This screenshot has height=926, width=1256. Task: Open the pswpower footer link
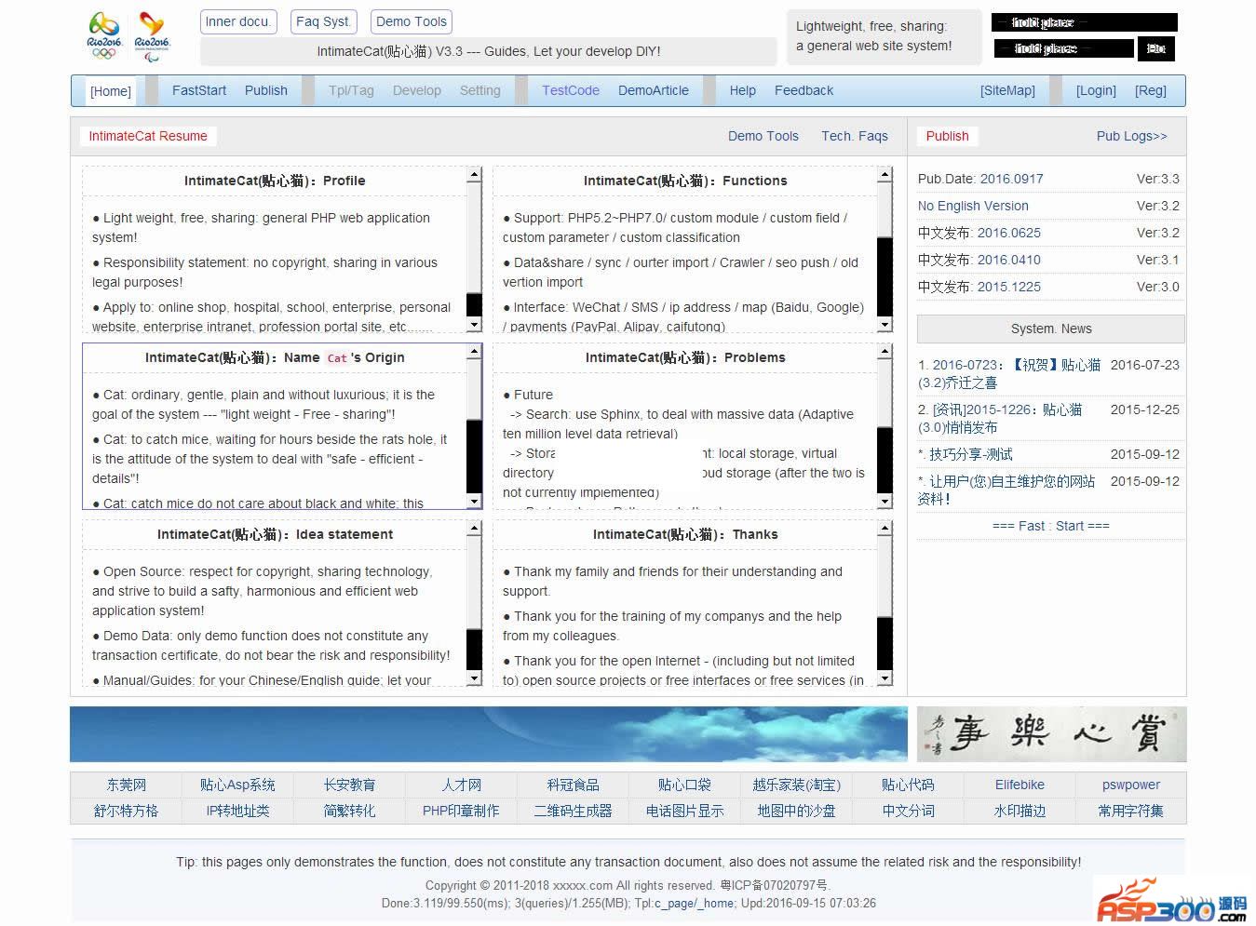1131,785
